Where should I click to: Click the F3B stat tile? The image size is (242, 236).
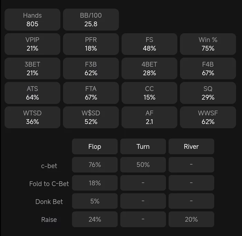(91, 69)
